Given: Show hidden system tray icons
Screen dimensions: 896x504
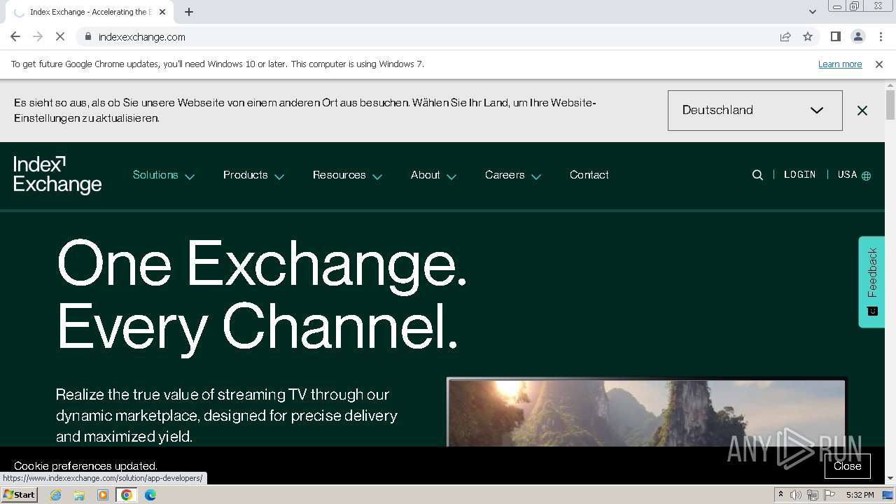Looking at the screenshot, I should pyautogui.click(x=780, y=495).
